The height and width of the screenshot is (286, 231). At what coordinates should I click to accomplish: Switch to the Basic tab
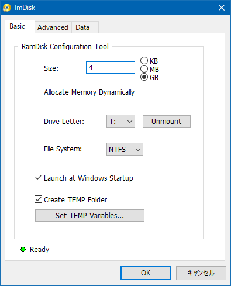point(20,26)
